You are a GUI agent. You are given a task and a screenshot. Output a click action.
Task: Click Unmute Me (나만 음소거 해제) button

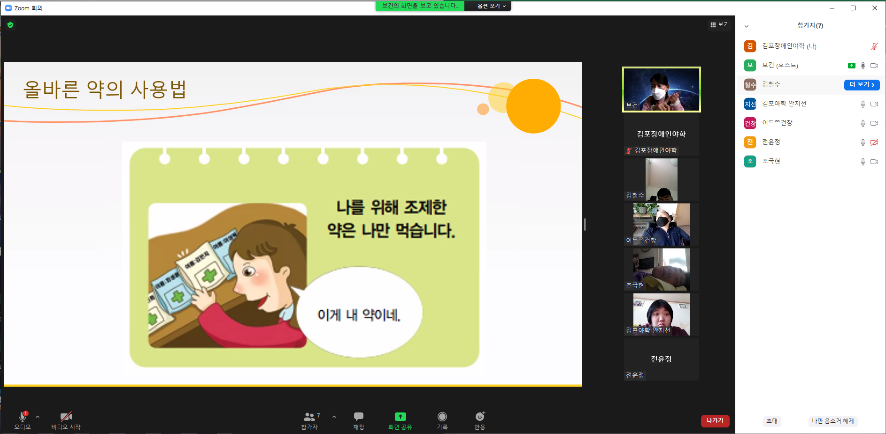click(x=833, y=421)
